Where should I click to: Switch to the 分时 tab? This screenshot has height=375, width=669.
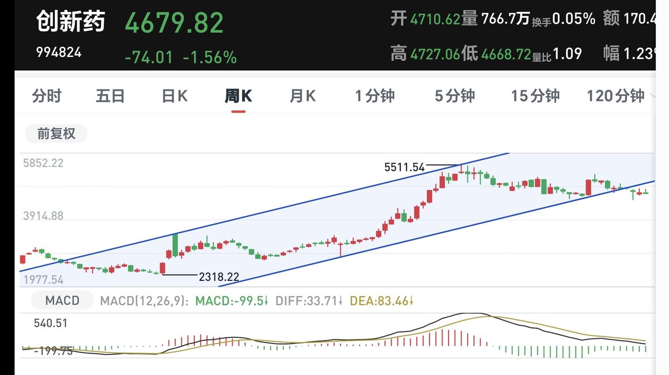pos(47,96)
